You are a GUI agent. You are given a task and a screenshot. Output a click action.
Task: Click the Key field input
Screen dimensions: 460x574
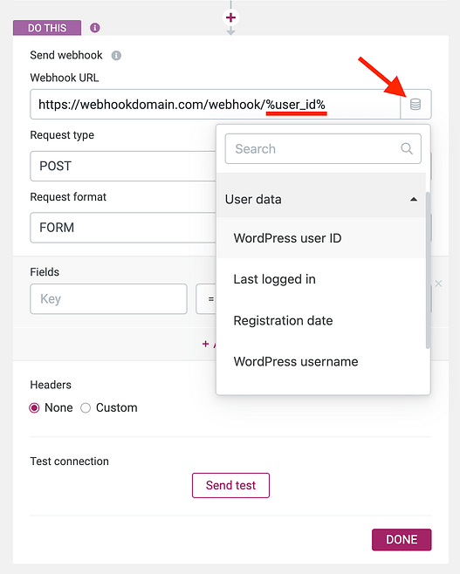pyautogui.click(x=109, y=298)
